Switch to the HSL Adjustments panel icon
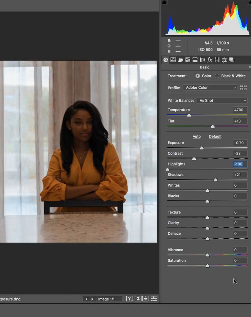Screen dimensions: 251x317 [x=188, y=60]
